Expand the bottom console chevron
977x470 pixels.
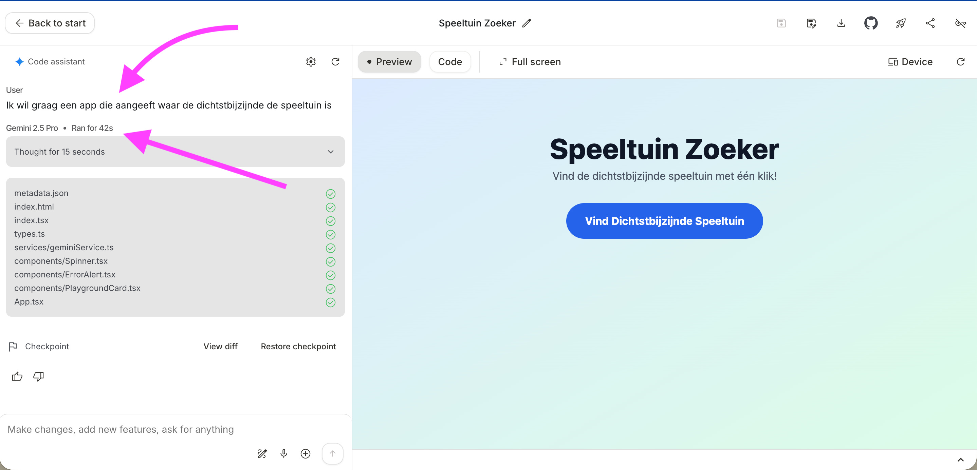coord(960,459)
